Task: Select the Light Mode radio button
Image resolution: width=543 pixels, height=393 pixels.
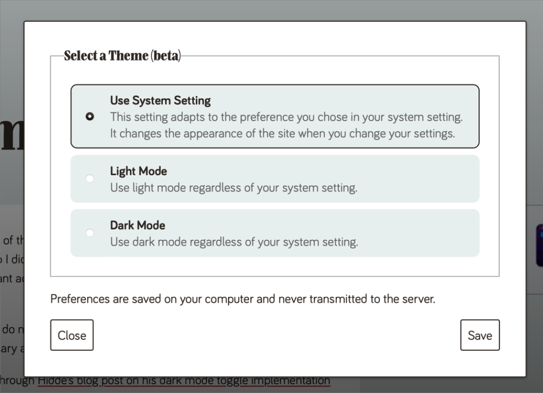Action: (x=89, y=178)
